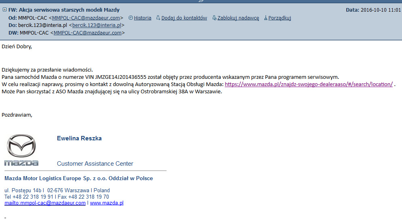The image size is (402, 224).
Task: Click the block icon beside Zablokuj nadawcę
Action: [x=214, y=18]
